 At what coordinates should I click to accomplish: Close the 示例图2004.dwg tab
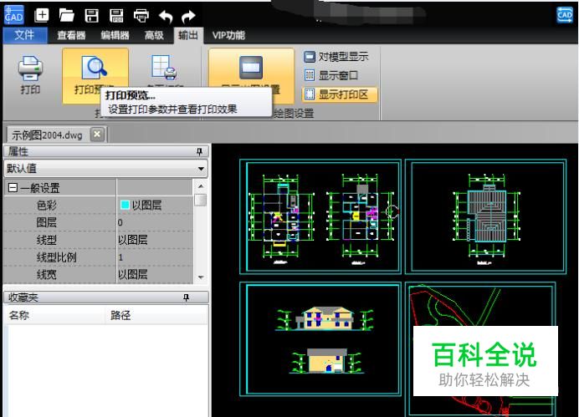click(x=97, y=135)
